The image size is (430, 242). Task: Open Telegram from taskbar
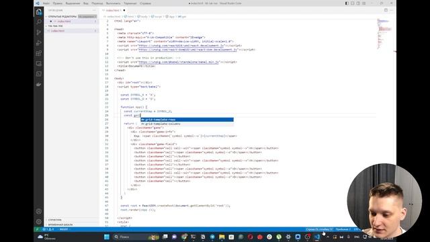[x=212, y=237]
